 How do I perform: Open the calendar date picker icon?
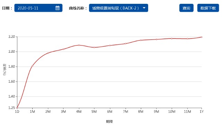point(57,8)
